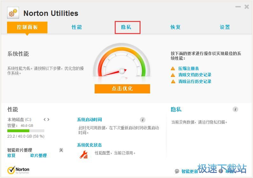
Task: Click the 本地磁盘 (C:) label
Action: pos(19,120)
